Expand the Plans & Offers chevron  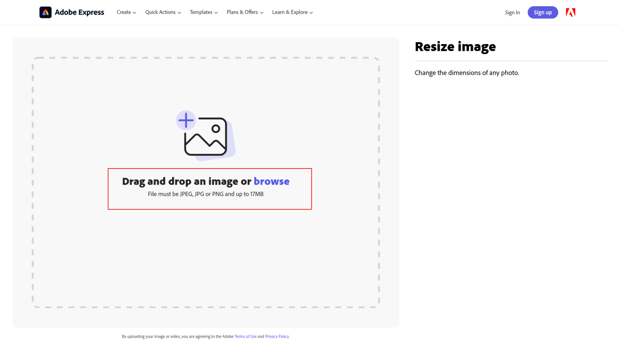point(262,13)
